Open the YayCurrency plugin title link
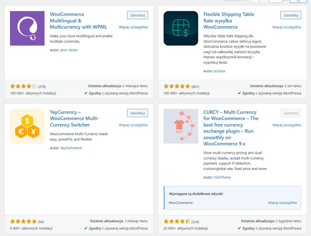The height and width of the screenshot is (236, 311). tap(74, 118)
